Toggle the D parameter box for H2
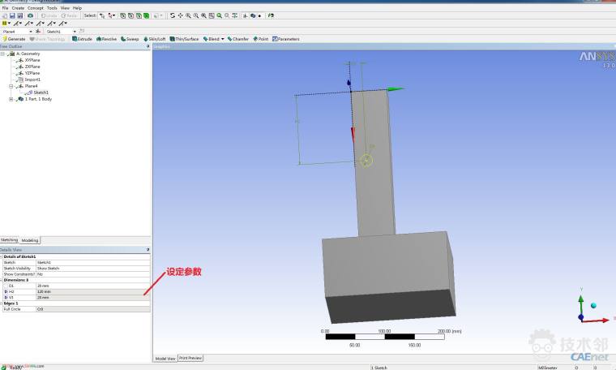This screenshot has width=616, height=370. click(6, 291)
